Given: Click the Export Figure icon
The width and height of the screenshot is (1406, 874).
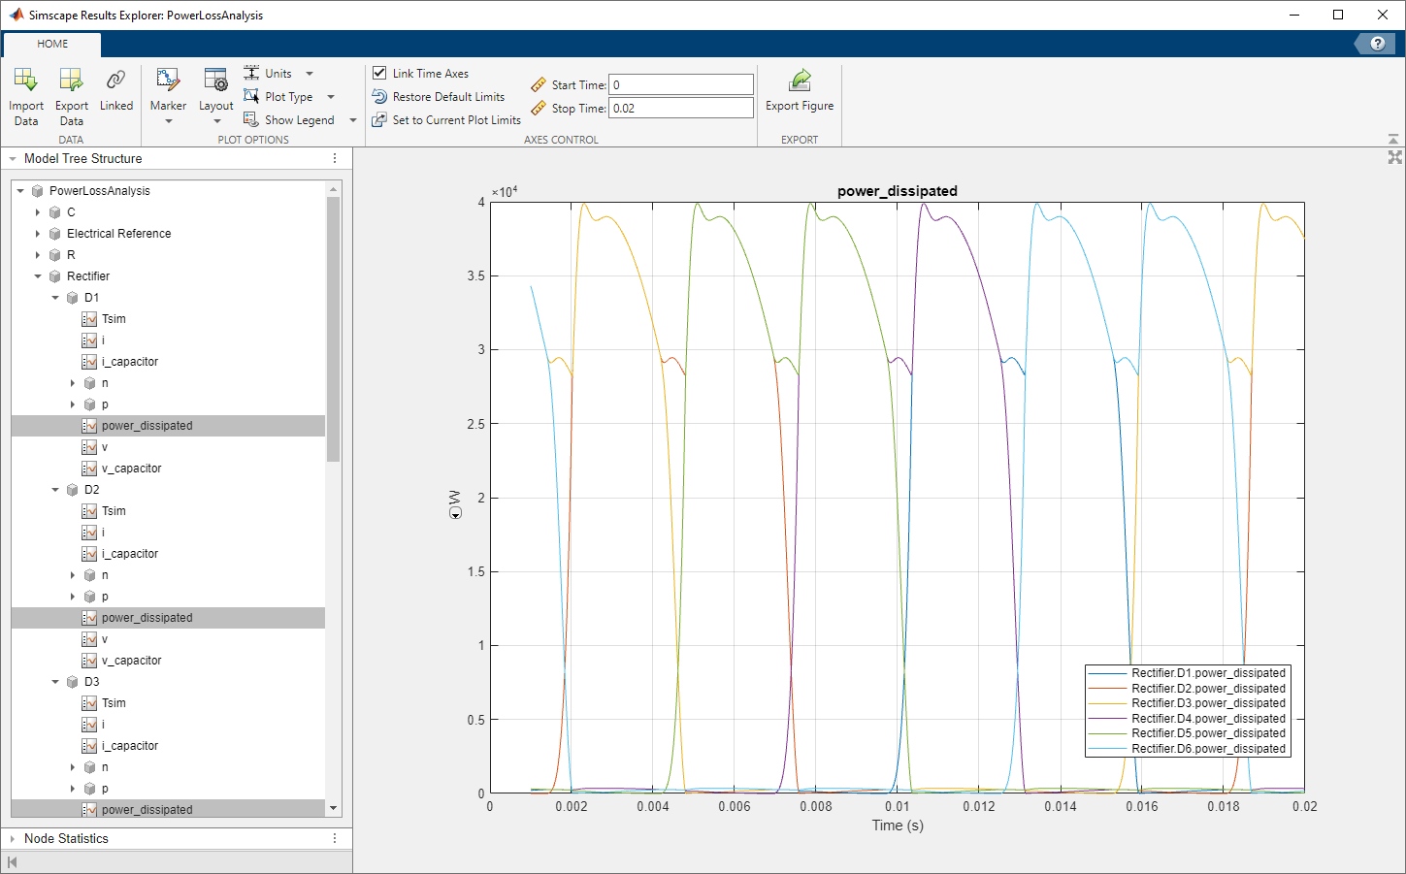Looking at the screenshot, I should [x=800, y=81].
